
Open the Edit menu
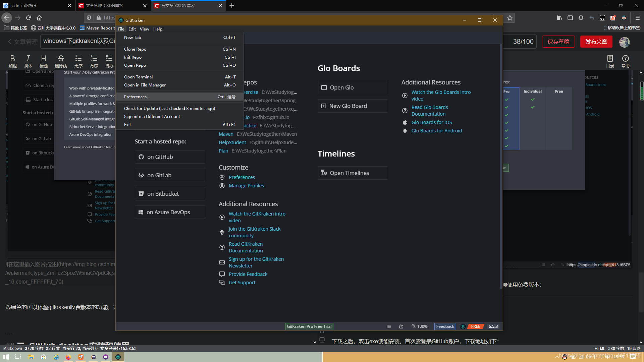pos(132,29)
